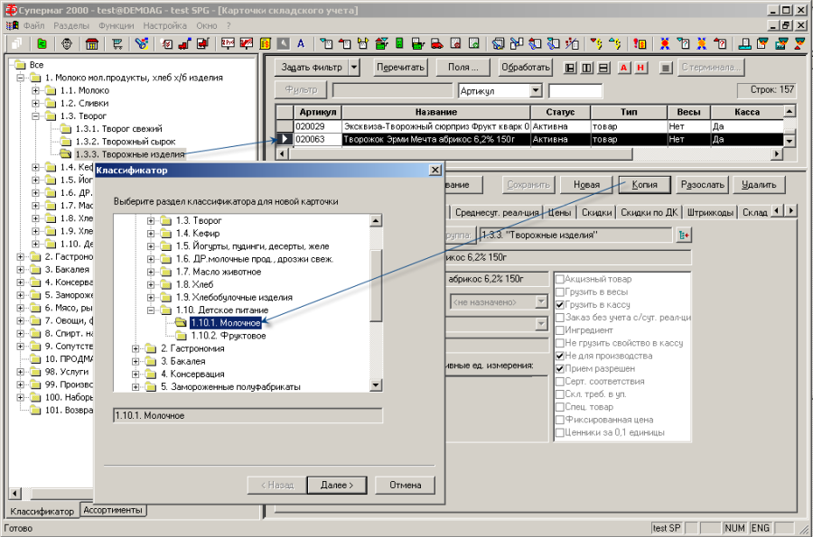Click the Отмена button in the dialog
This screenshot has width=813, height=537.
pos(405,486)
